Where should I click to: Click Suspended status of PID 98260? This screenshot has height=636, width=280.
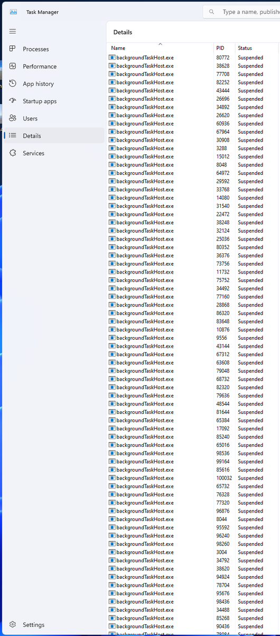coord(250,544)
